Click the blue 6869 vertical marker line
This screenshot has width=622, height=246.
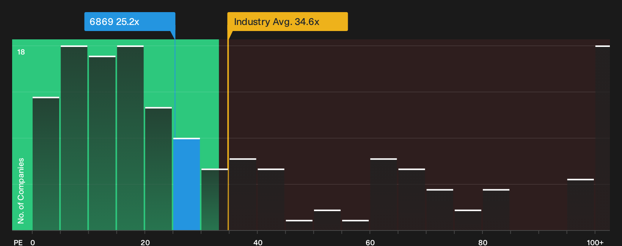(175, 89)
